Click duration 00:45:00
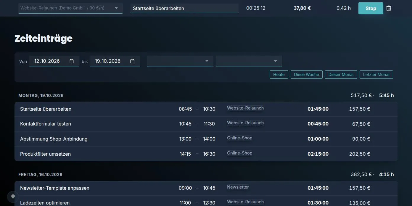 [318, 124]
